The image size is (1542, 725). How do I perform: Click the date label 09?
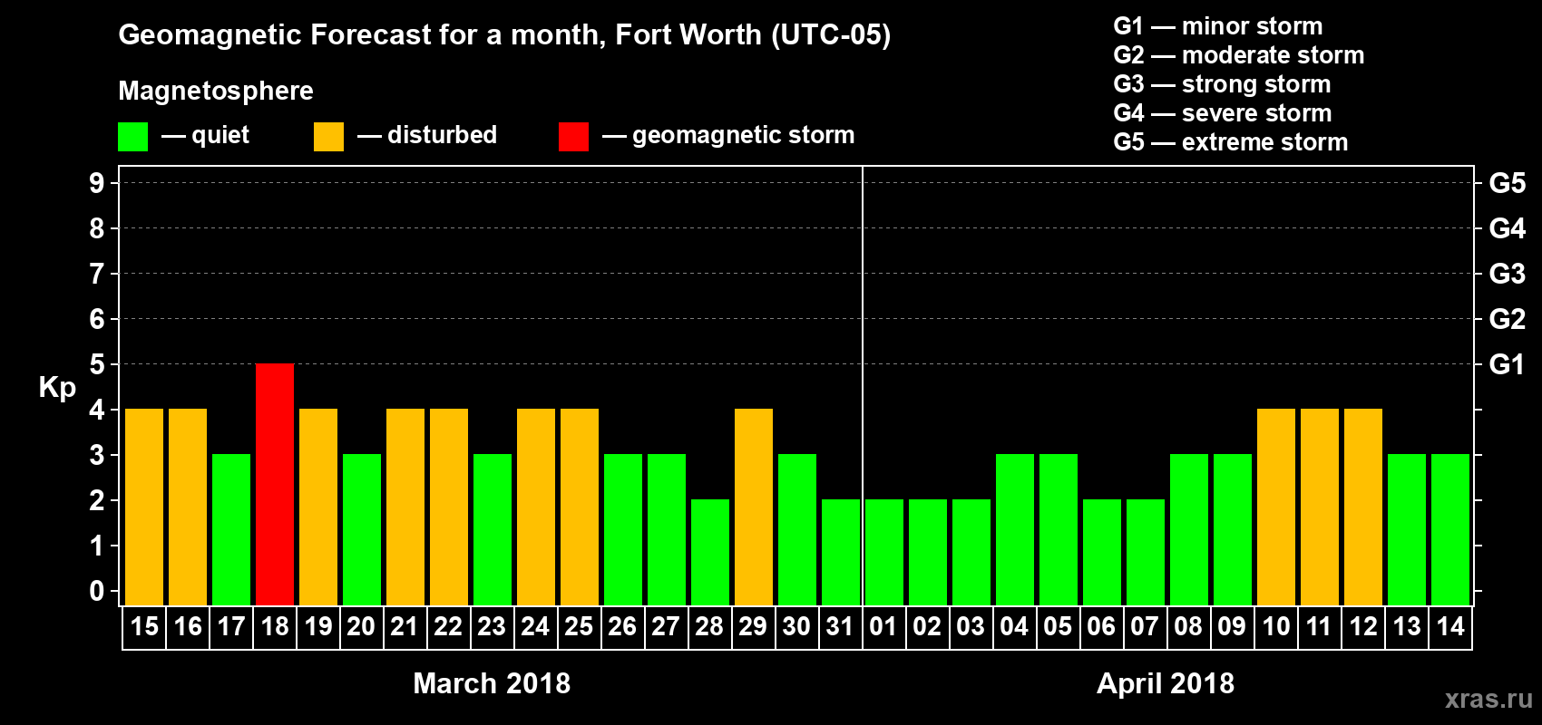tap(1233, 627)
